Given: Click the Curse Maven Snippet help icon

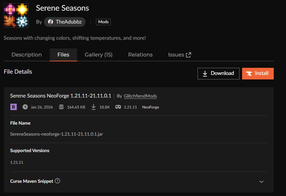Looking at the screenshot, I should [x=57, y=181].
